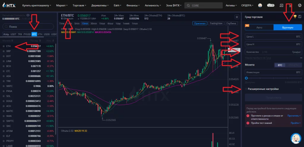Click the investment amount slider handle
Viewport: 304px width, 147px height.
[246, 78]
